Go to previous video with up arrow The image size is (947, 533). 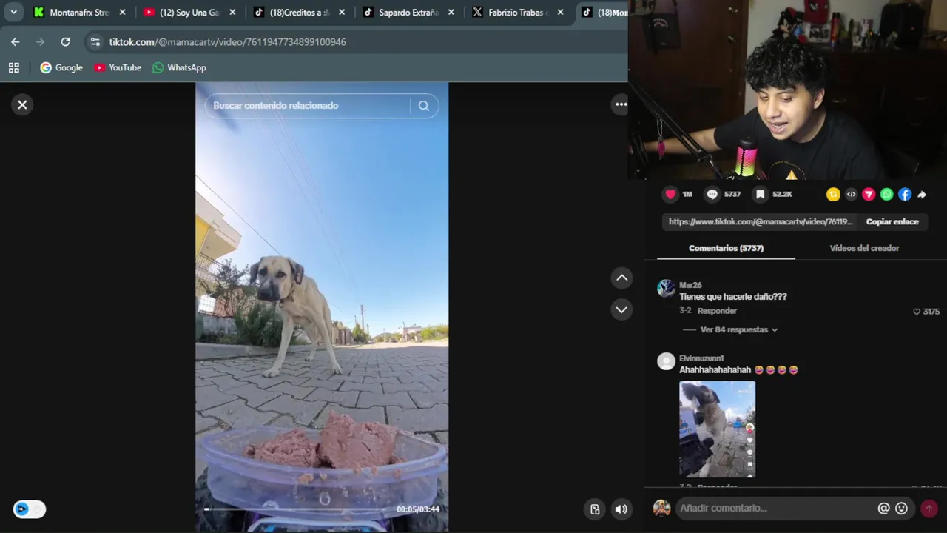[621, 278]
